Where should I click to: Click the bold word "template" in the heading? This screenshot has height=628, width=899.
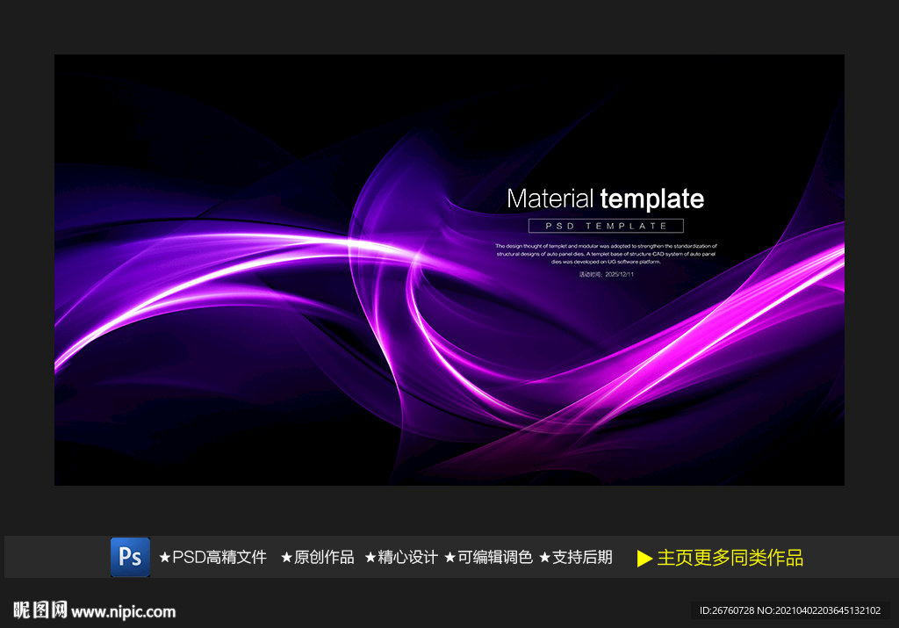[652, 199]
